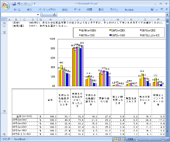The height and width of the screenshot is (142, 170).
Task: Open the Acrobat ribbon tab
Action: tap(129, 10)
